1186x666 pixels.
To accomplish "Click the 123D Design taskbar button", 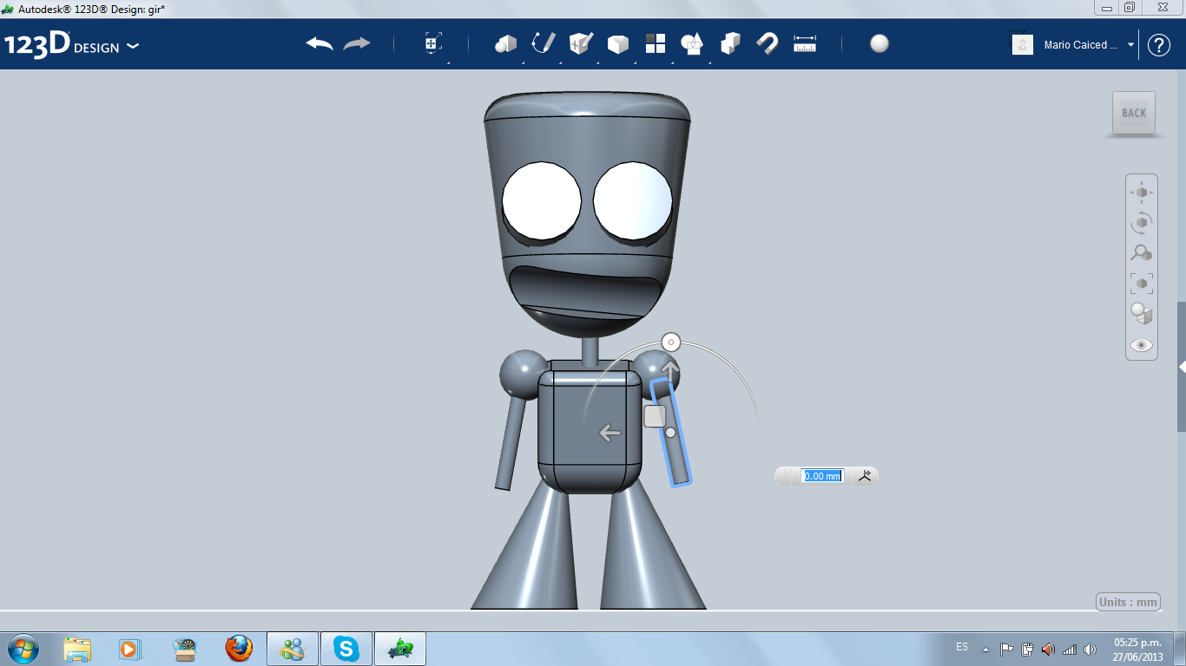I will coord(400,649).
